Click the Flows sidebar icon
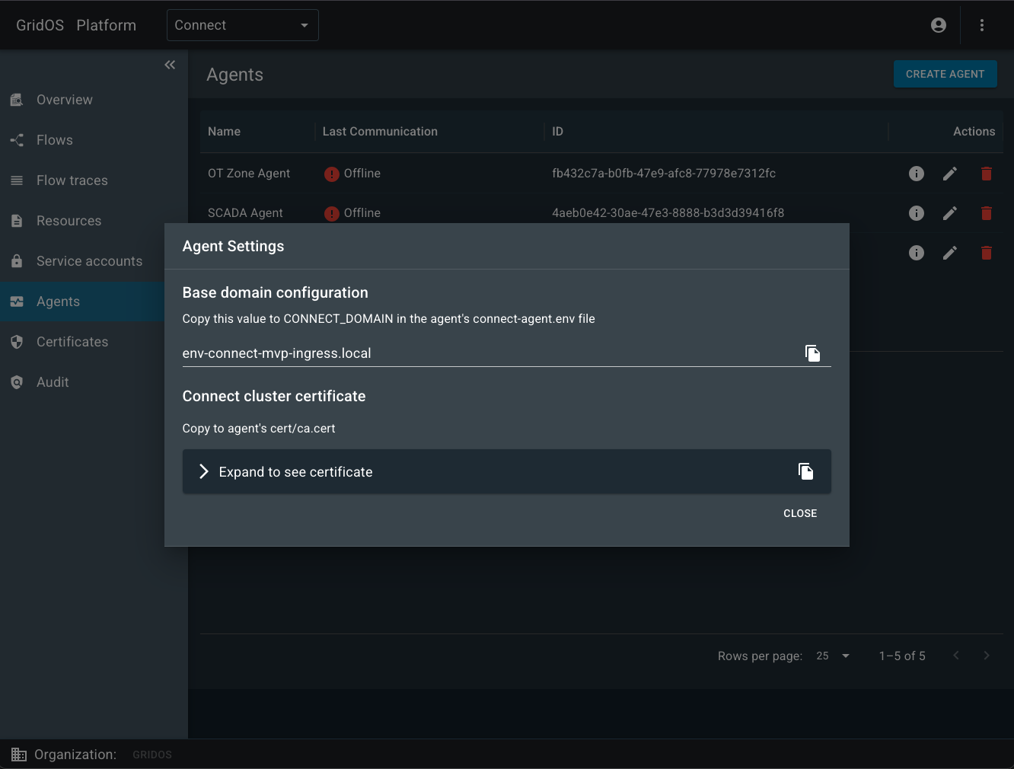 [x=17, y=140]
